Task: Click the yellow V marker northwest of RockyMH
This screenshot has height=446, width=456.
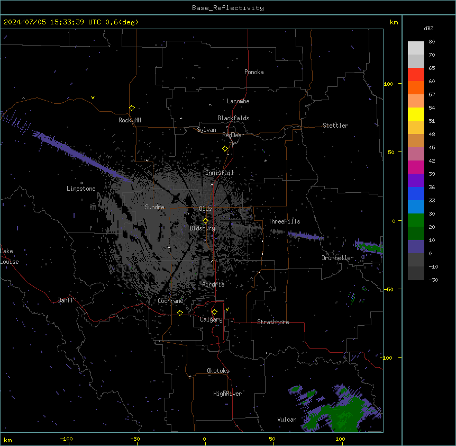Action: pos(93,97)
